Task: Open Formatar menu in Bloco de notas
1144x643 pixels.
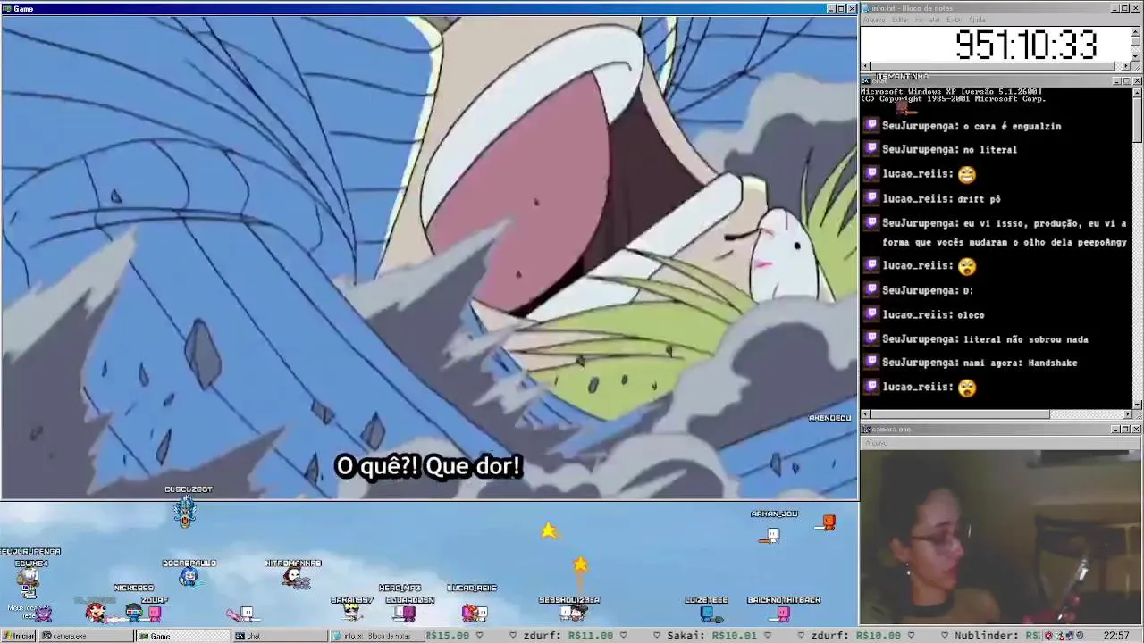Action: point(928,20)
